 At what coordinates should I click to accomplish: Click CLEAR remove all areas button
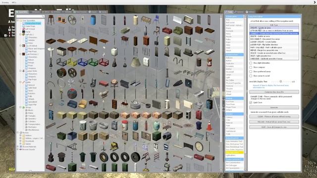[274, 117]
